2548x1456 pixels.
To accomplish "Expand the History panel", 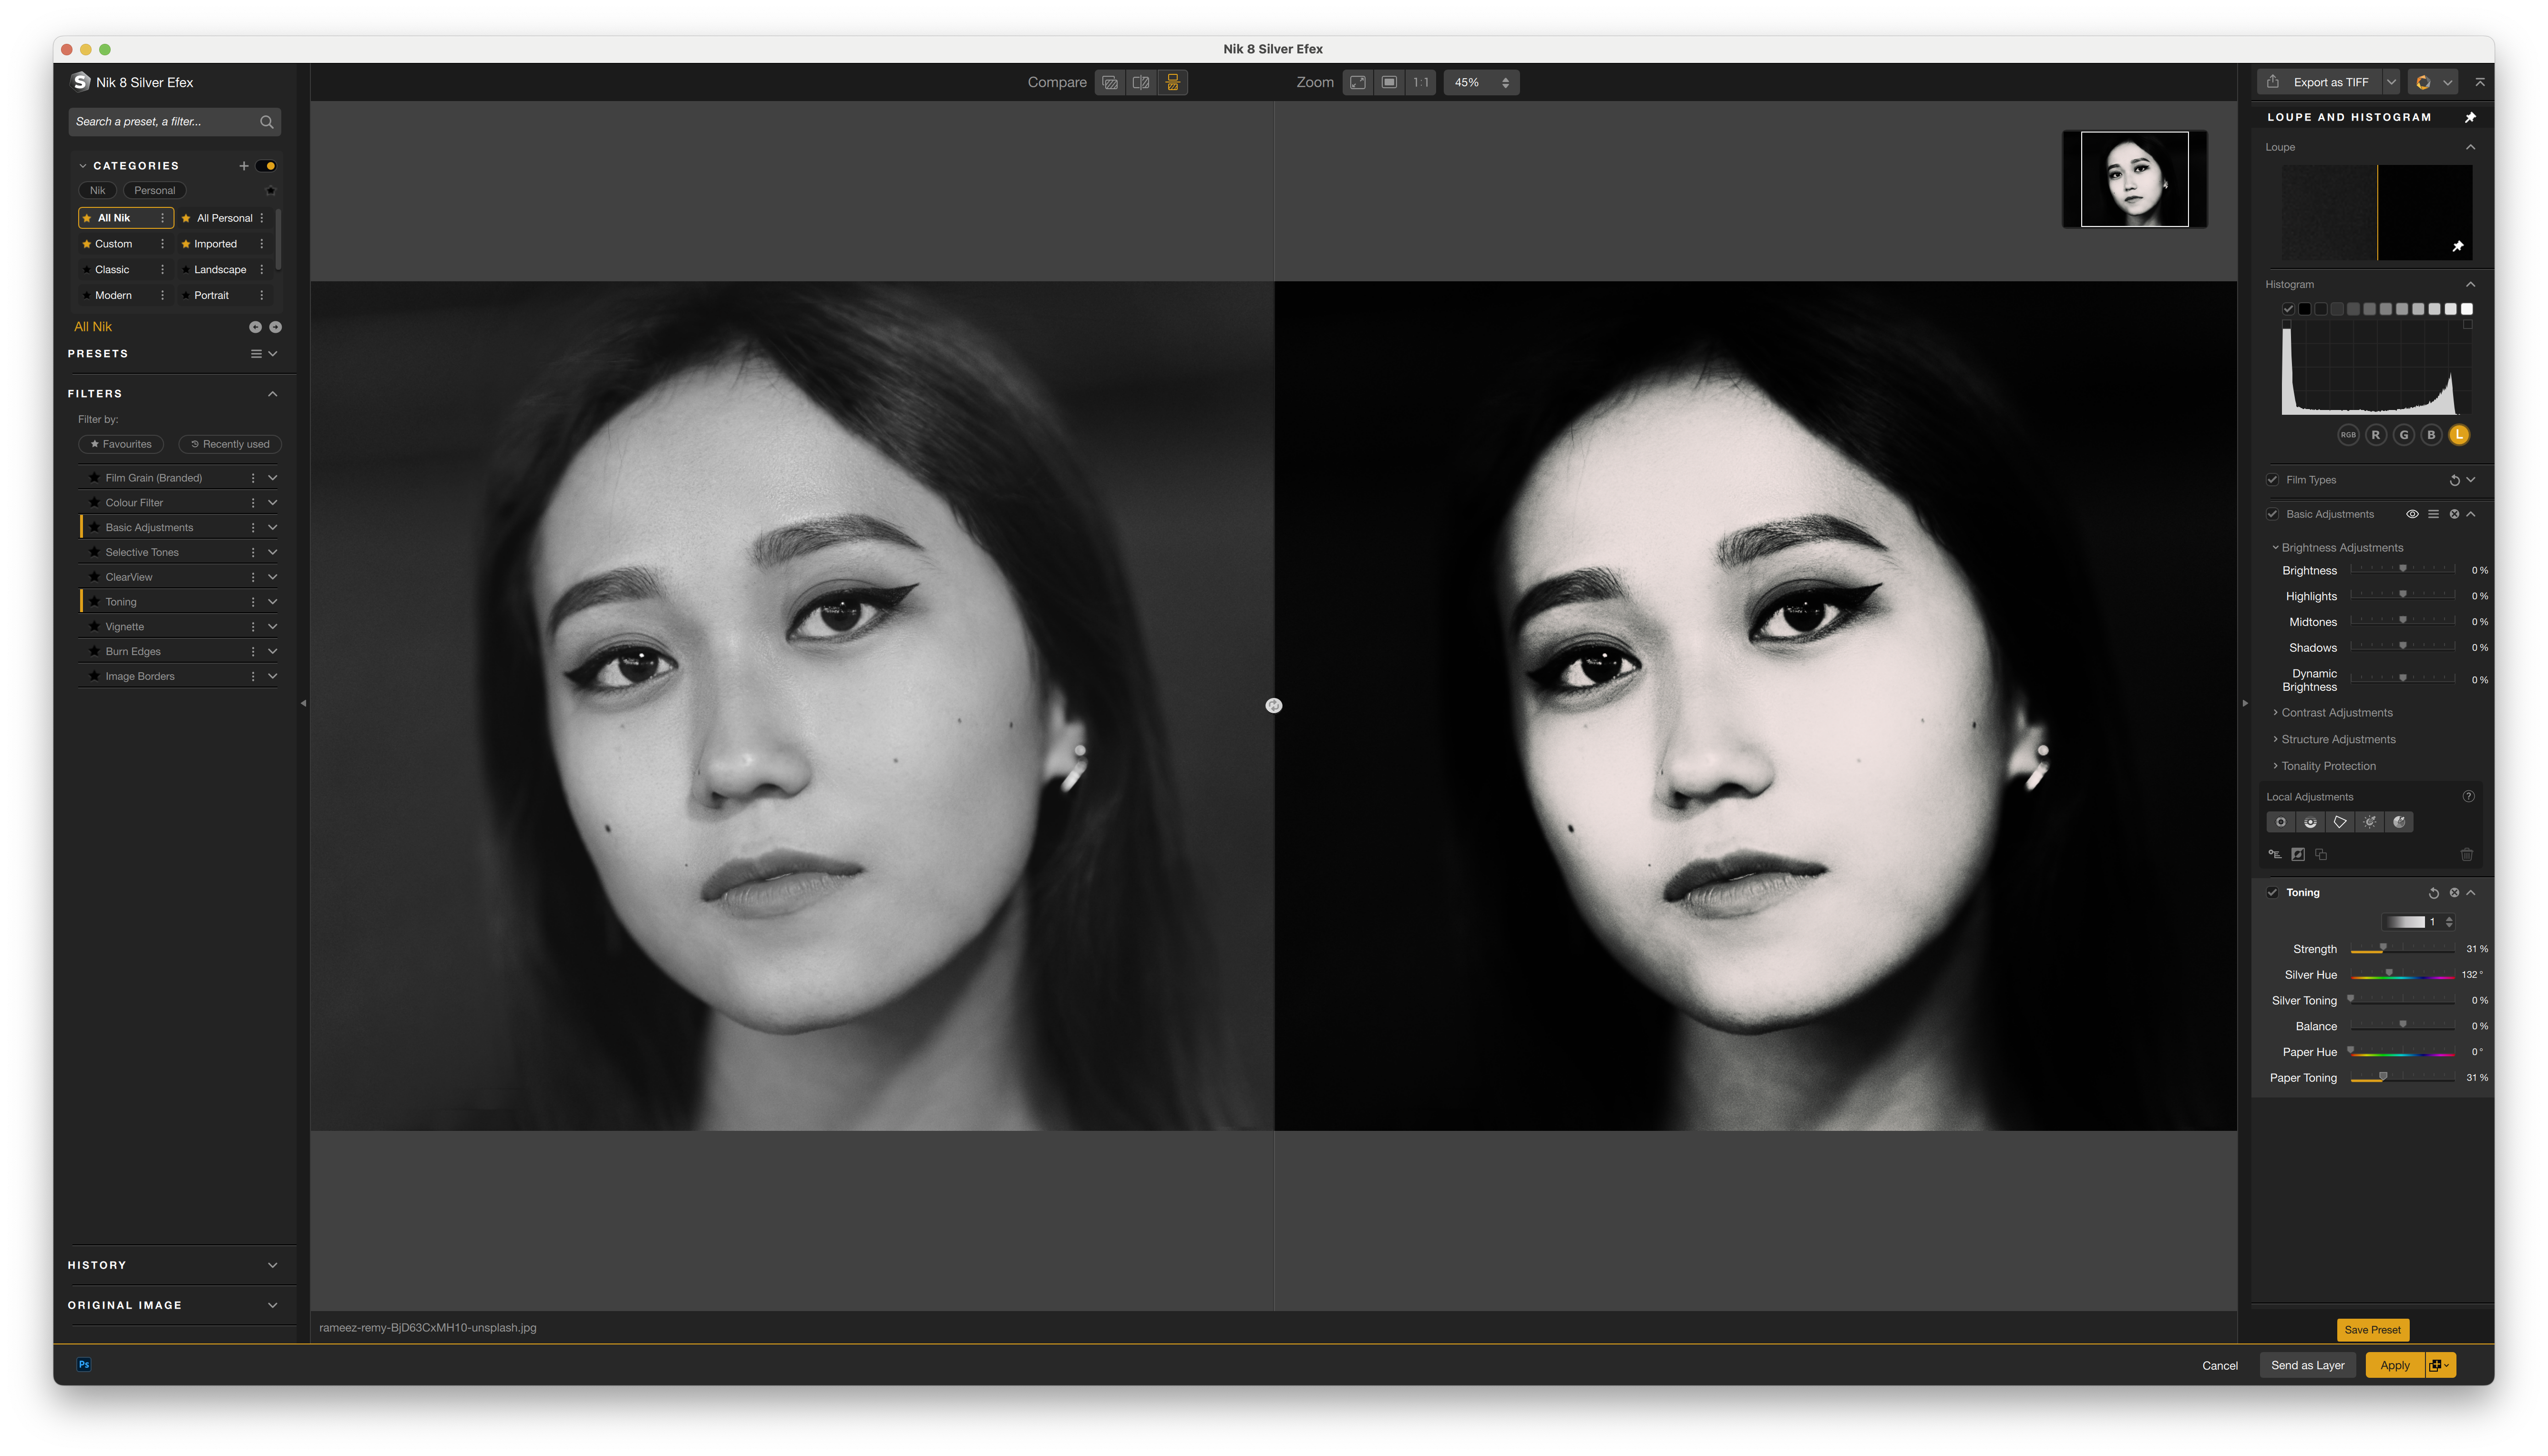I will coord(273,1266).
